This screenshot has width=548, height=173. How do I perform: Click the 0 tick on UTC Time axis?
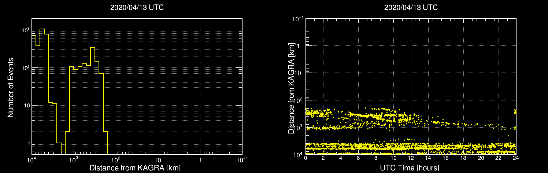point(306,158)
